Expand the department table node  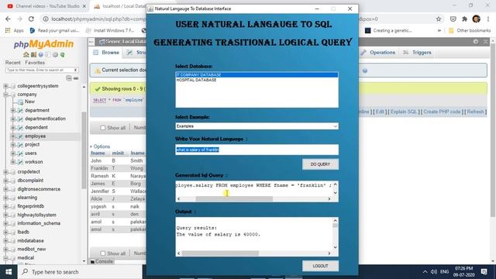[x=13, y=110]
